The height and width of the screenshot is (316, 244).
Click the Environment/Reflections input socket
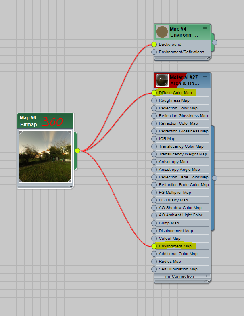pyautogui.click(x=154, y=52)
